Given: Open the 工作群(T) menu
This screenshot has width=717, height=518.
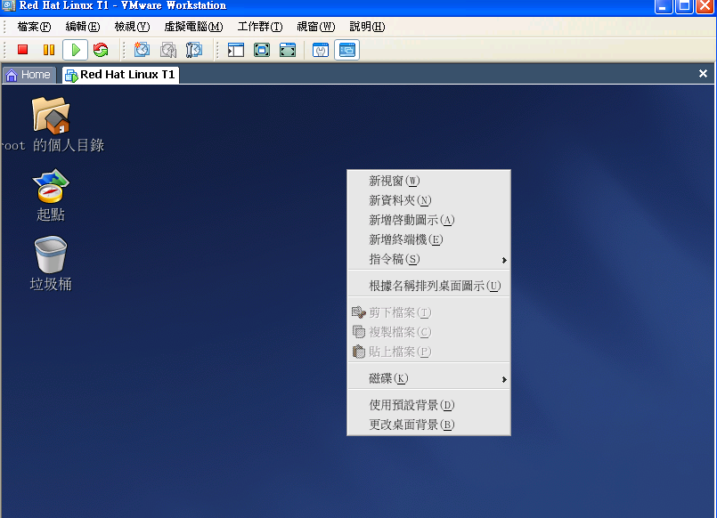Looking at the screenshot, I should [x=260, y=27].
